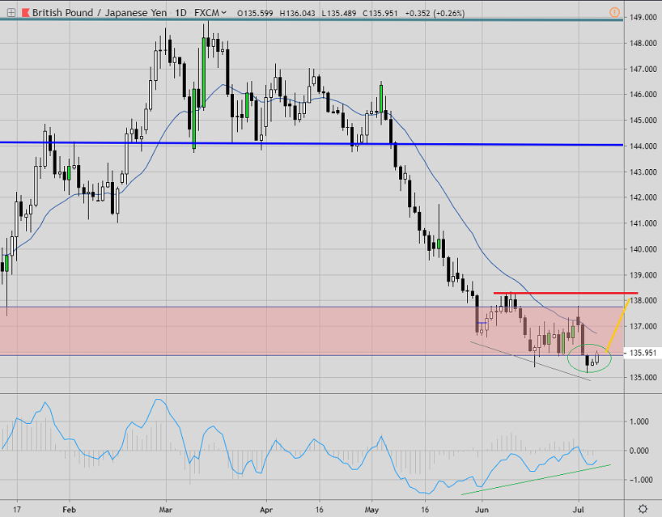The image size is (662, 517).
Task: Click the current price tag 135.951
Action: [x=643, y=353]
